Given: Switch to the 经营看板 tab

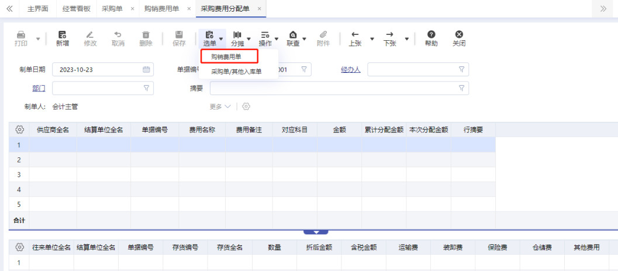Looking at the screenshot, I should click(77, 9).
